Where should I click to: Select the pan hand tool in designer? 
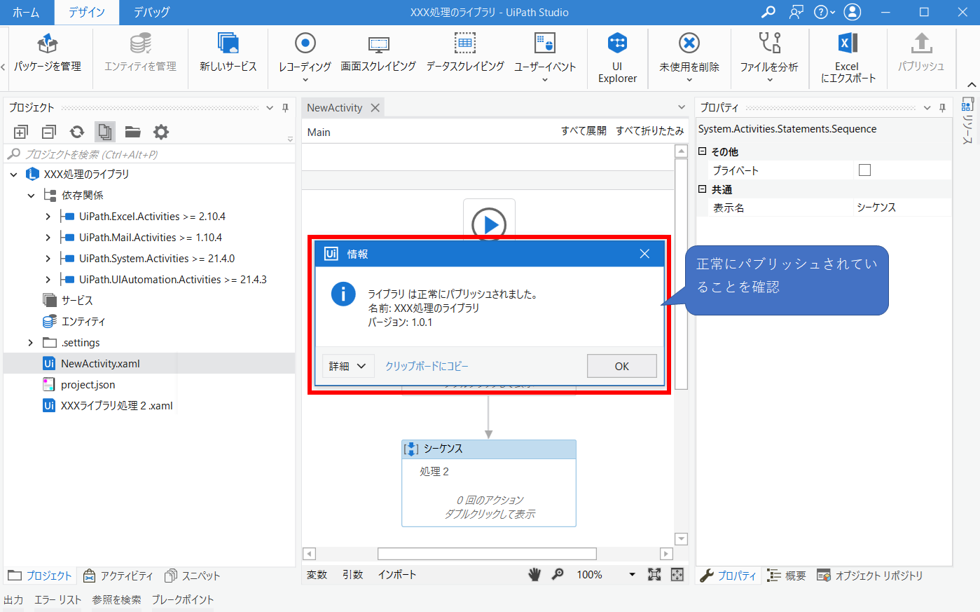pos(534,574)
